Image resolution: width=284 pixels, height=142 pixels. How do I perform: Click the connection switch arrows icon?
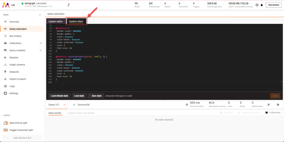69,5
